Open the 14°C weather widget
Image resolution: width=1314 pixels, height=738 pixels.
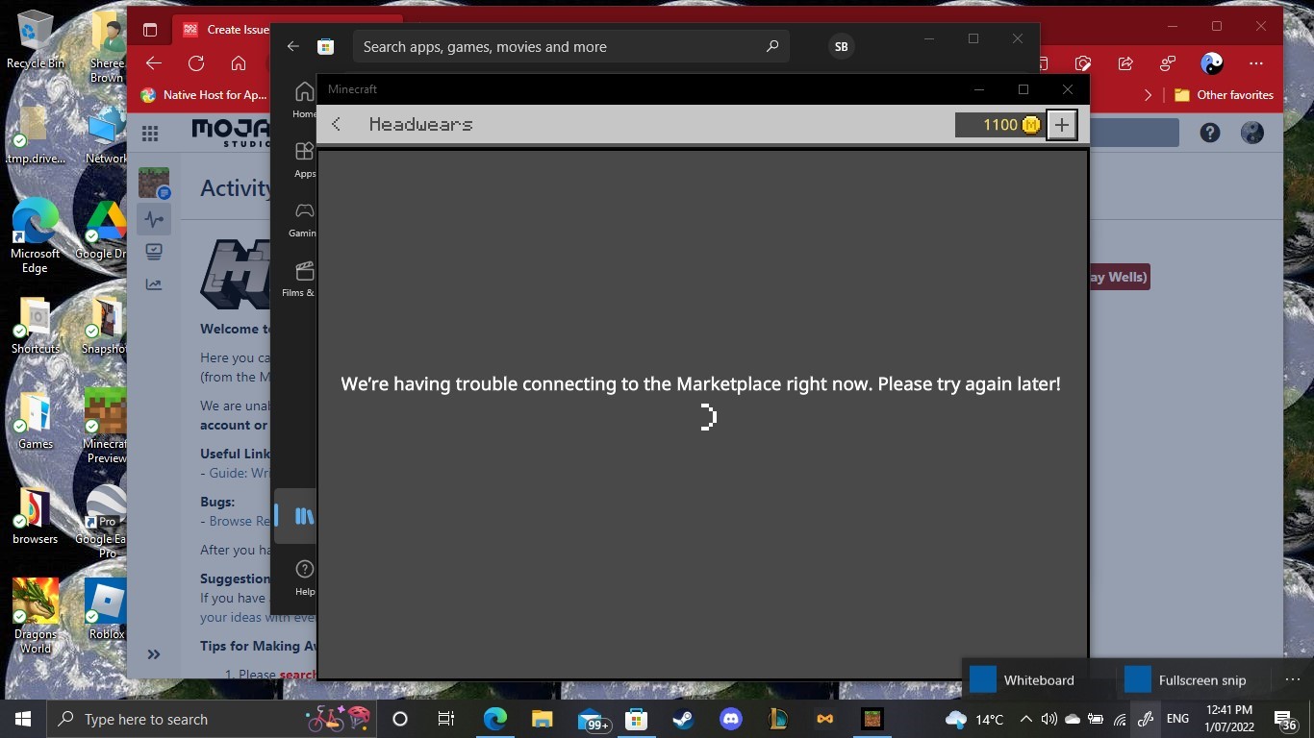pos(975,719)
